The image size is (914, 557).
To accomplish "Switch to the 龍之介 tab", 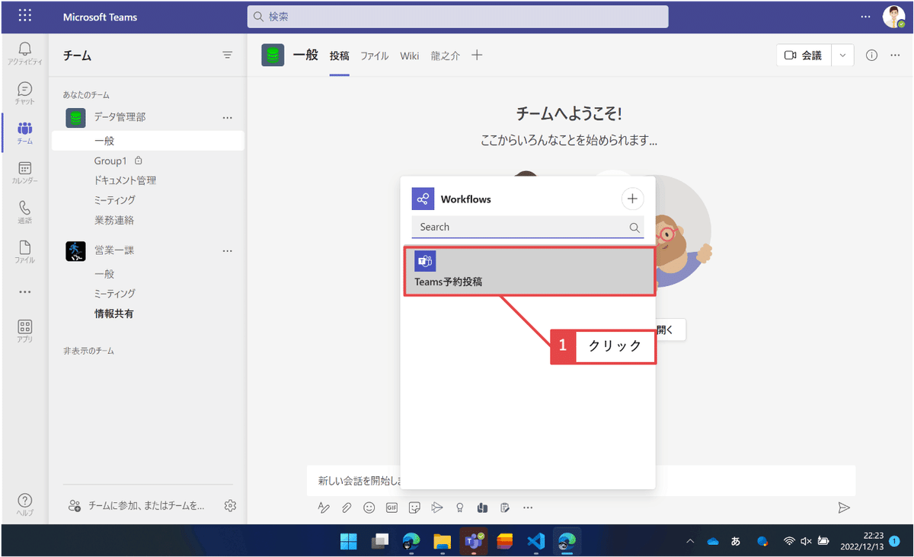I will (x=446, y=56).
